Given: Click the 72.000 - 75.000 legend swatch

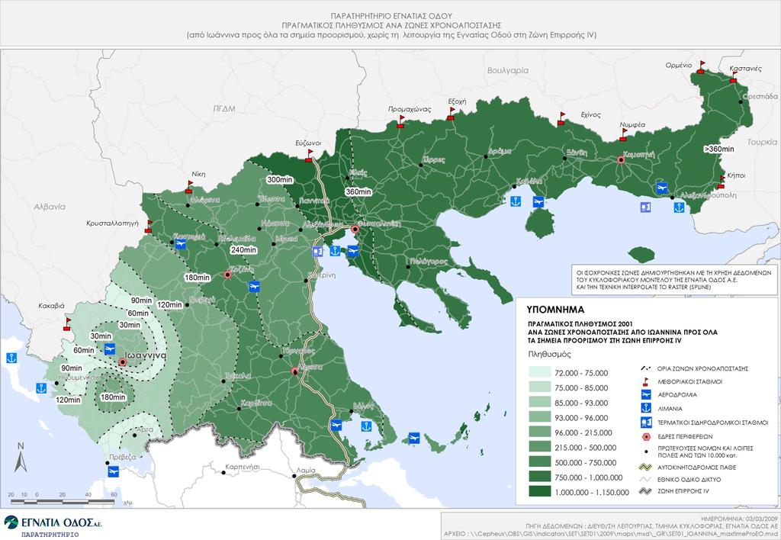Looking at the screenshot, I should (539, 372).
